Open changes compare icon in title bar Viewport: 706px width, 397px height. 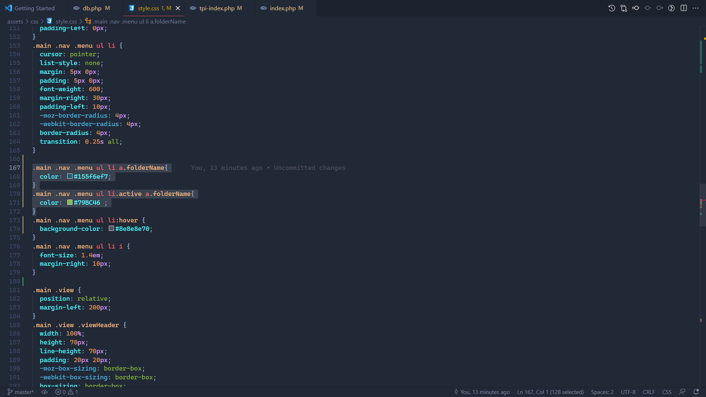pos(624,8)
